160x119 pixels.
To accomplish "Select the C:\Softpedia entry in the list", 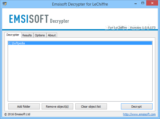I will click(x=80, y=43).
